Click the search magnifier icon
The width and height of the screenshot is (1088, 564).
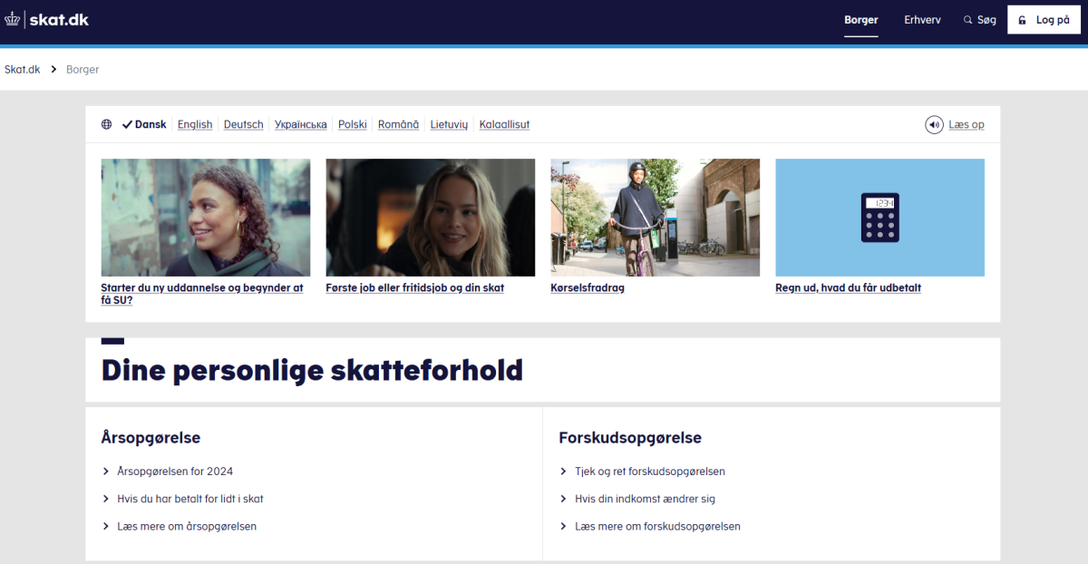click(967, 20)
